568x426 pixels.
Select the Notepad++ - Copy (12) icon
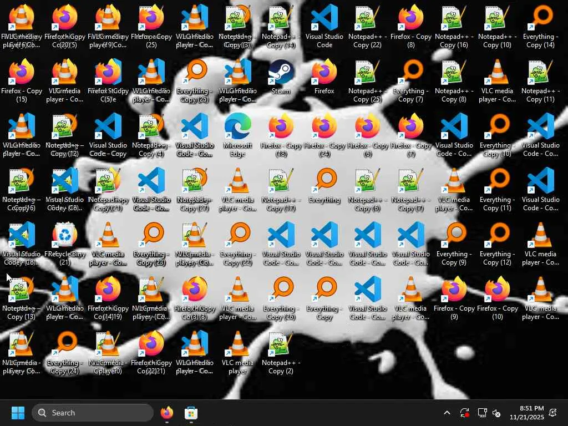point(64,135)
